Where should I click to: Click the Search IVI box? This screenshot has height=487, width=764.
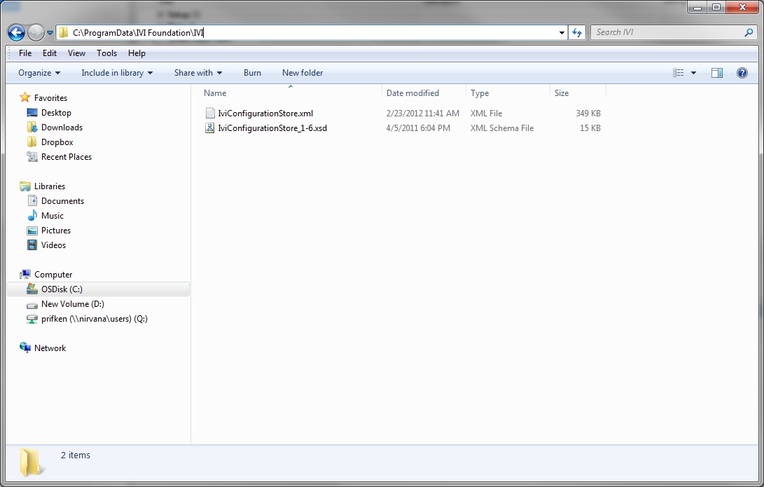click(674, 33)
